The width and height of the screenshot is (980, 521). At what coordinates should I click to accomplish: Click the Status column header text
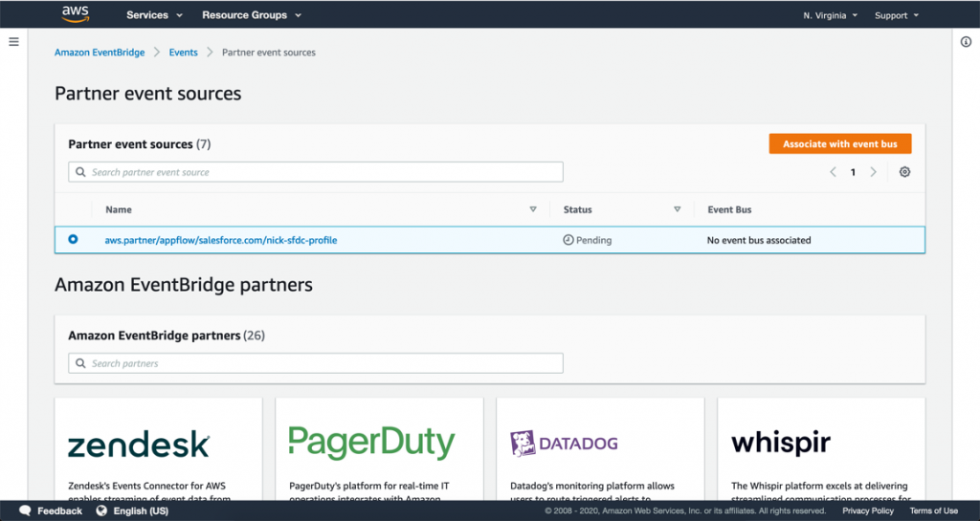577,209
